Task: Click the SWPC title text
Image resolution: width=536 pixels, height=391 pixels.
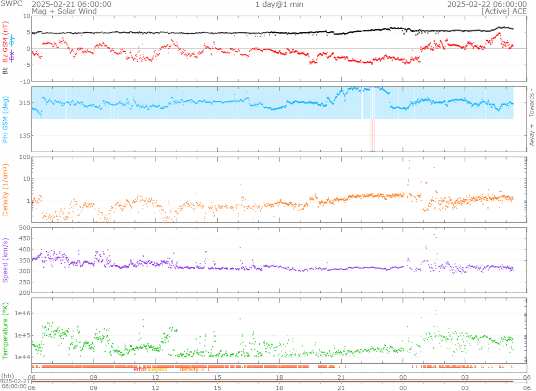Action: pyautogui.click(x=12, y=4)
